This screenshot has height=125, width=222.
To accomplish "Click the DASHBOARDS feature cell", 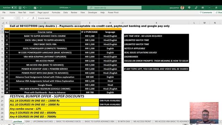I will click(x=156, y=57).
